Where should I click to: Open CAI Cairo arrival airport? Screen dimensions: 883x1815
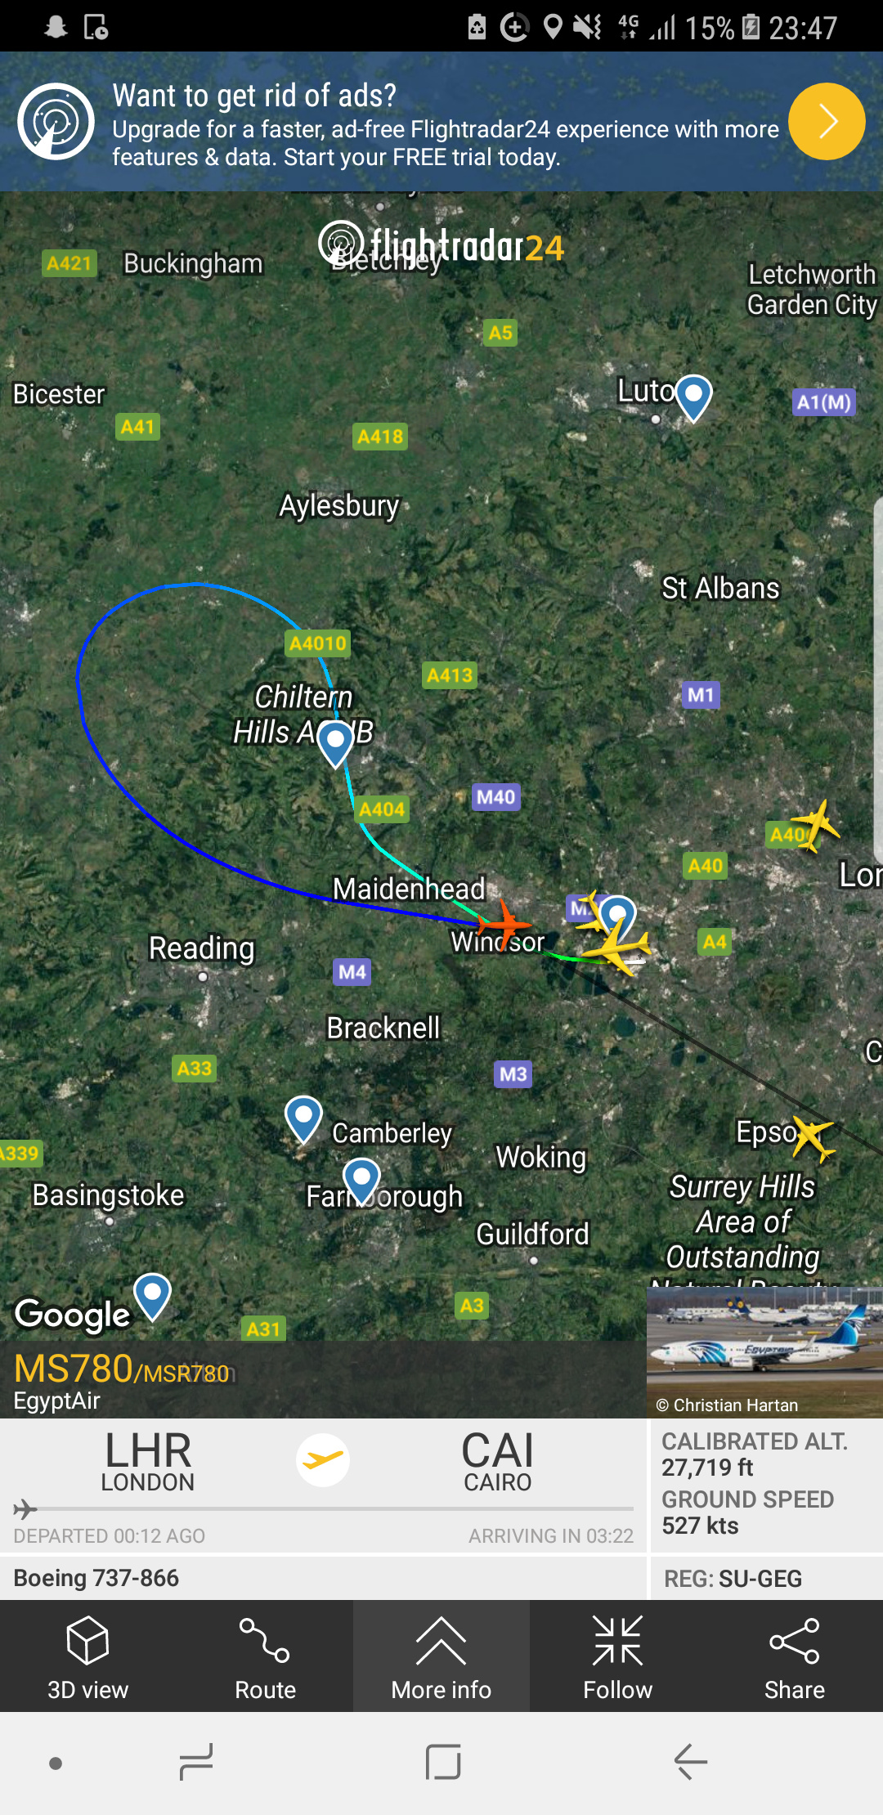(497, 1461)
